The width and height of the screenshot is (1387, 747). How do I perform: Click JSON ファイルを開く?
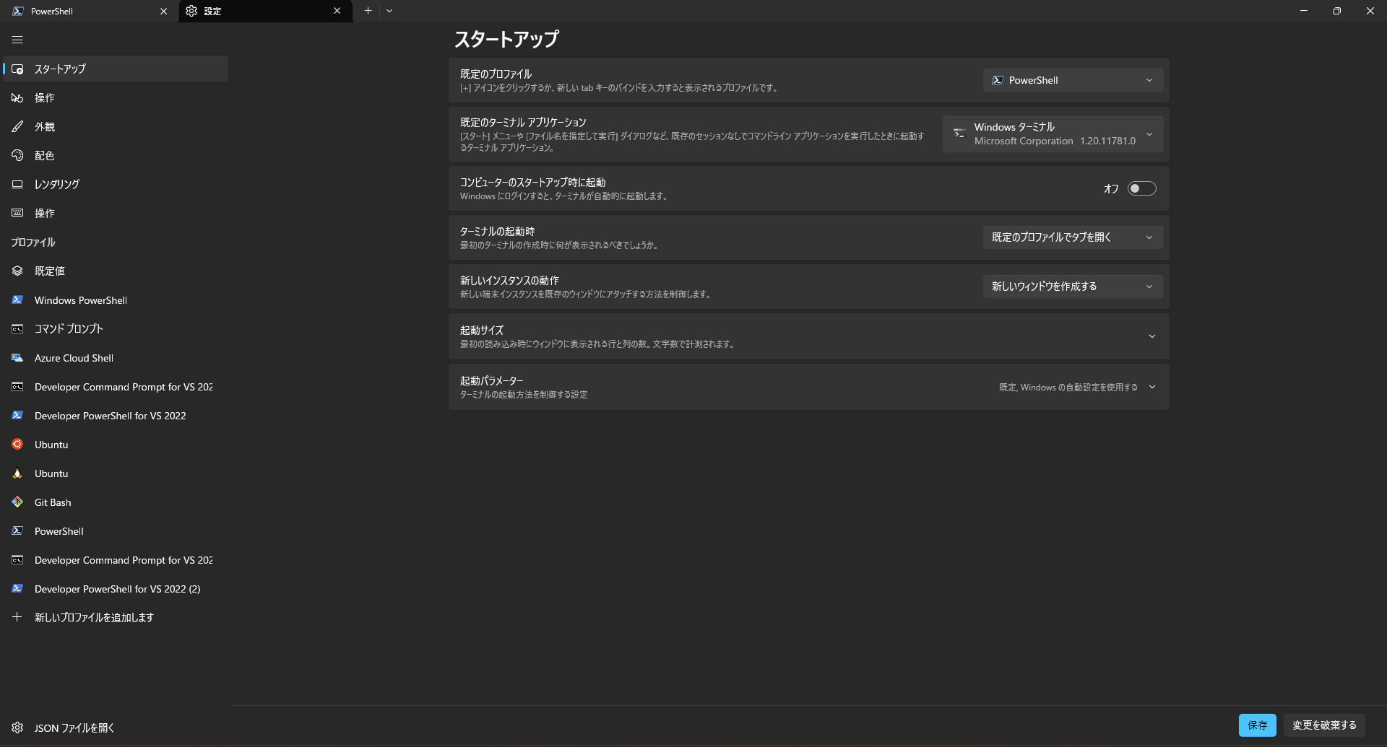(x=116, y=728)
